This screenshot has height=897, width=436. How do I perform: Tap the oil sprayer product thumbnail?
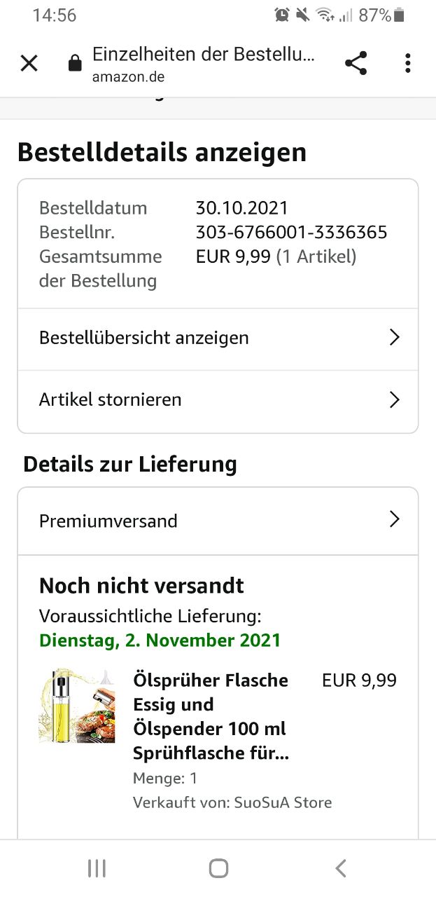click(x=77, y=706)
